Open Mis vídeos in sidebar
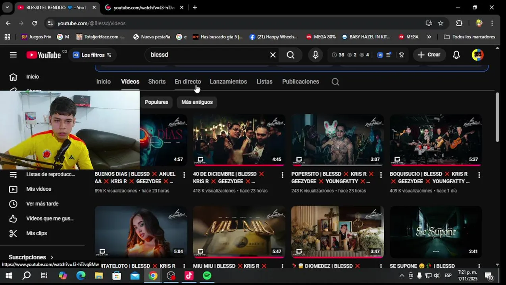 (38, 189)
